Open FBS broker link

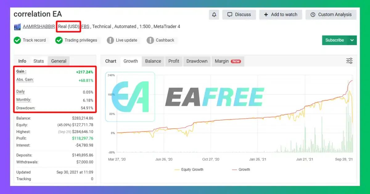[x=85, y=26]
